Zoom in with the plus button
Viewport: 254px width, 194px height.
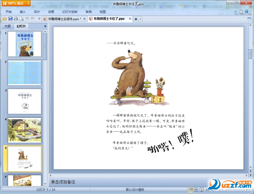[247, 190]
